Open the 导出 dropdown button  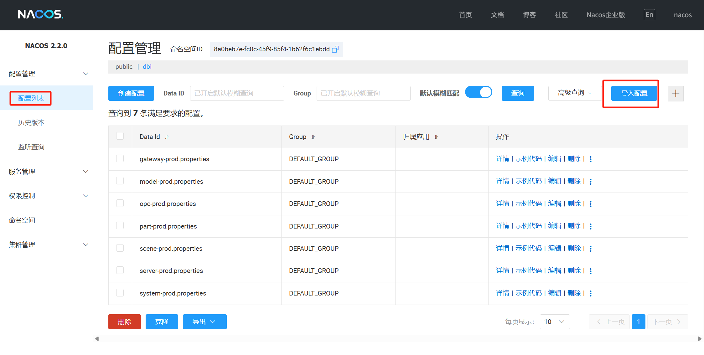click(204, 322)
